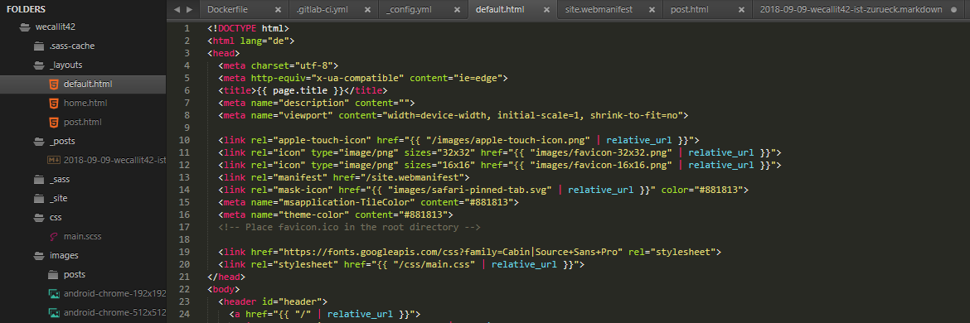Click the HTML5 icon beside post.html in sidebar
Viewport: 970px width, 323px height.
pos(53,122)
